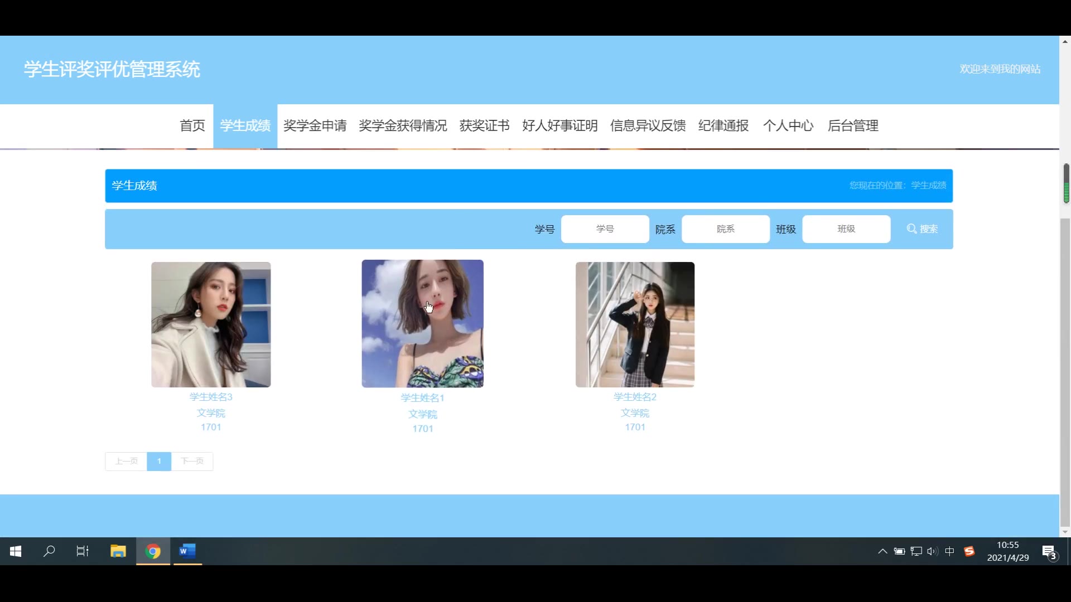
Task: Click the 下一页 pagination button
Action: click(x=192, y=462)
